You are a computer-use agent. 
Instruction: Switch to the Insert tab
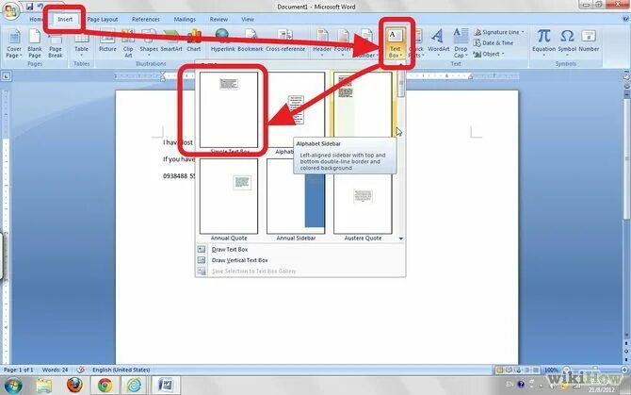(65, 19)
